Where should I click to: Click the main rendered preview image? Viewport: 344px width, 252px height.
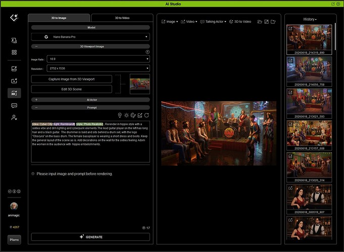coord(219,133)
